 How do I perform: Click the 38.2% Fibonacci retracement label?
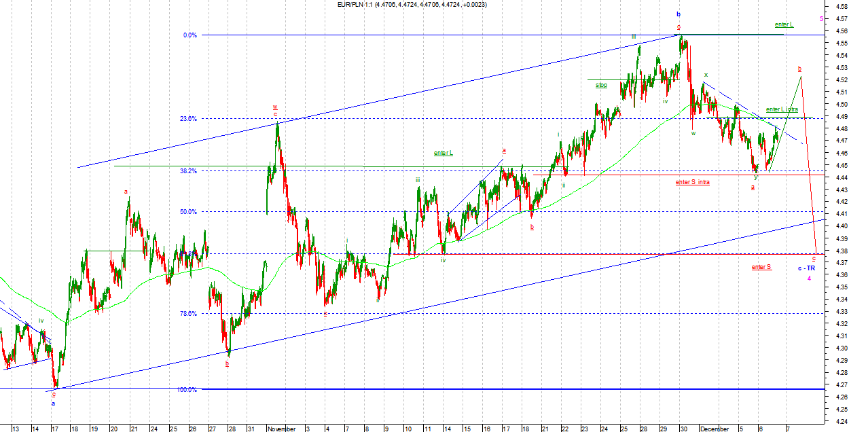(x=188, y=171)
